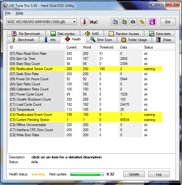Select (C1) Load Cycle Count row
This screenshot has height=185, width=182.
click(x=85, y=104)
